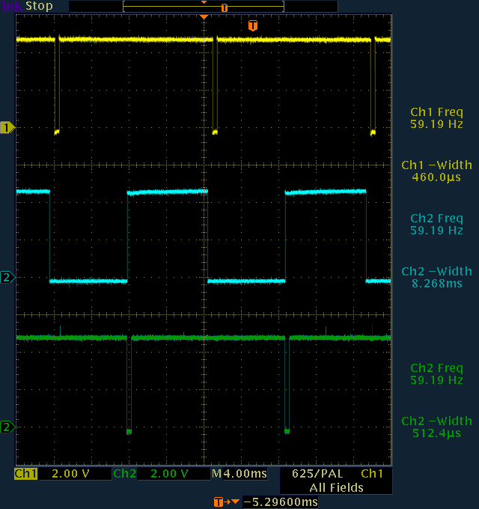This screenshot has width=479, height=509.
Task: Click the orange trigger T marker on graticule
Action: point(253,25)
